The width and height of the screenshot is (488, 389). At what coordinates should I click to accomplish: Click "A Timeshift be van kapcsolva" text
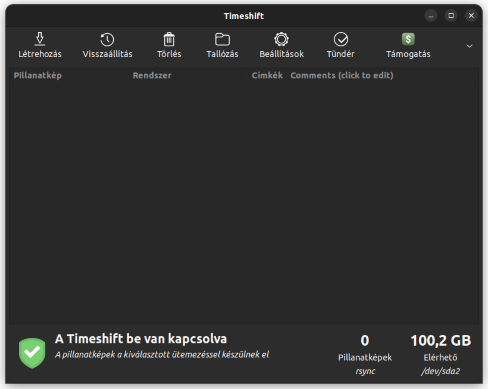pos(141,339)
